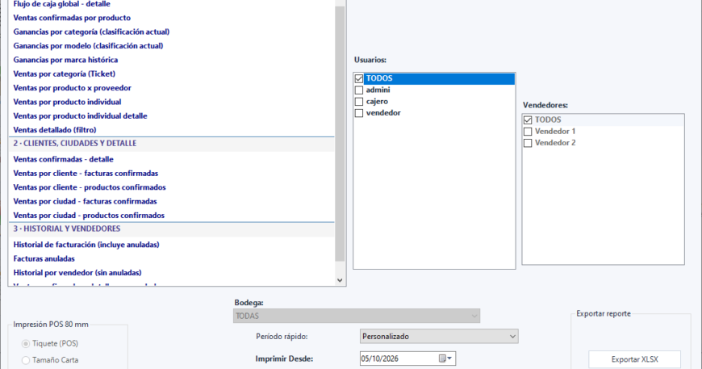Image resolution: width=702 pixels, height=369 pixels.
Task: Select Ventas por cliente - facturas confirmadas
Action: tap(86, 174)
